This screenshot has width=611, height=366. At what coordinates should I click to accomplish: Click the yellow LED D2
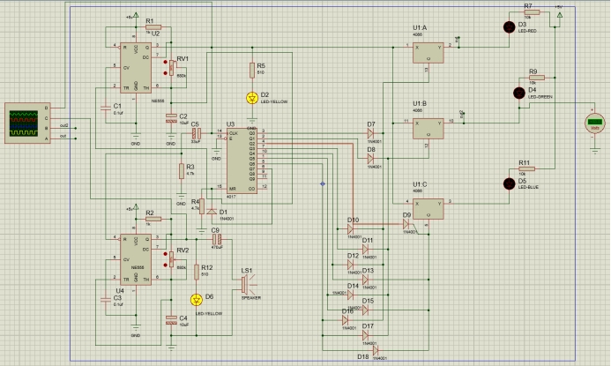[253, 98]
